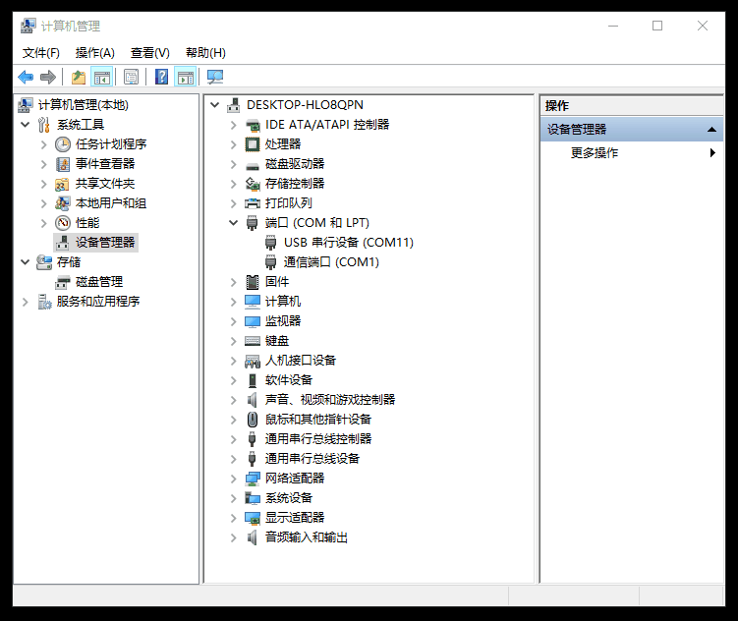Click the Forward arrow toolbar icon
This screenshot has width=738, height=621.
(x=48, y=77)
